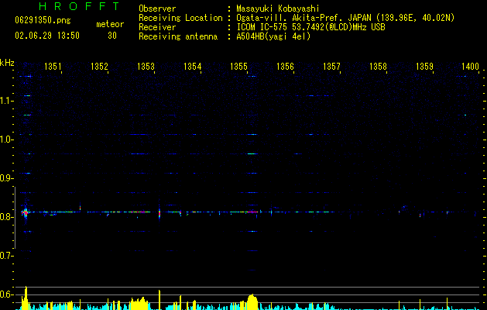Click the tall yellow power peak at chart start
Image resolution: width=487 pixels, height=310 pixels.
pos(26,298)
